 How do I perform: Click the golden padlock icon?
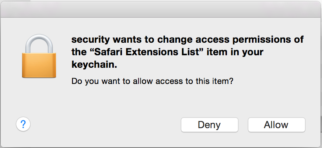coord(39,56)
